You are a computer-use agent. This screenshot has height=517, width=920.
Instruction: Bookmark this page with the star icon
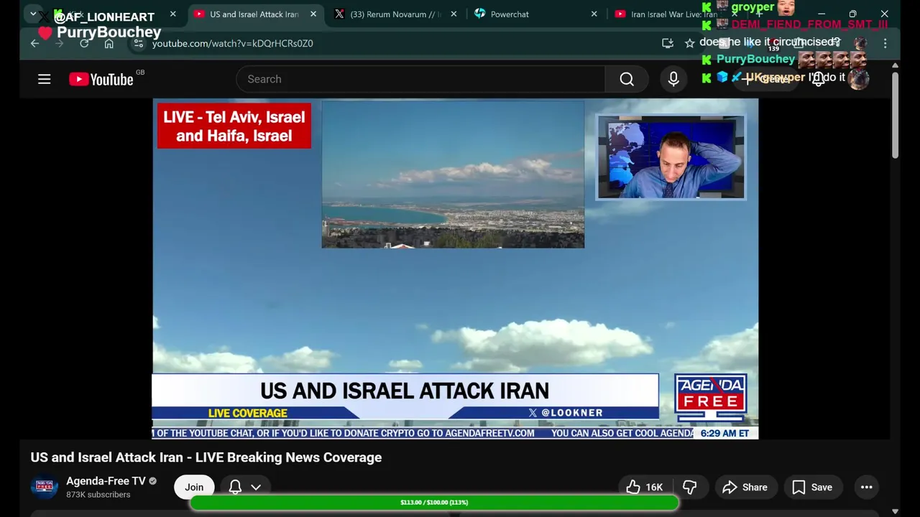click(x=690, y=43)
